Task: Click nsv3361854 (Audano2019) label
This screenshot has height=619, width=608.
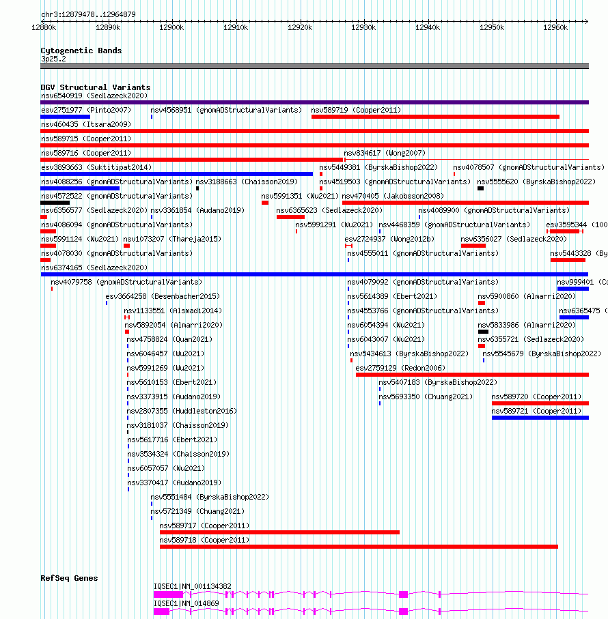Action: 197,210
